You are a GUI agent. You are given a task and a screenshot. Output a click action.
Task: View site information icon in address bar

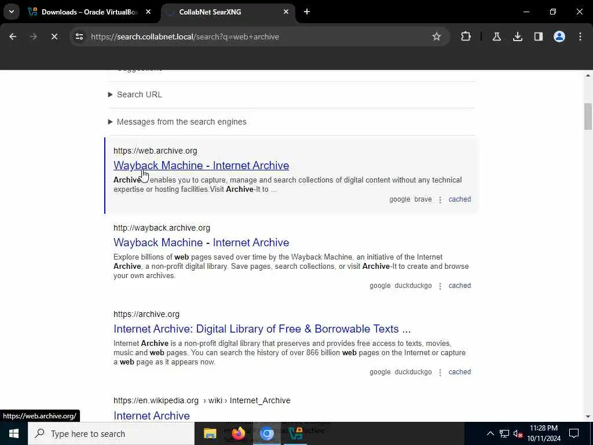pos(79,37)
